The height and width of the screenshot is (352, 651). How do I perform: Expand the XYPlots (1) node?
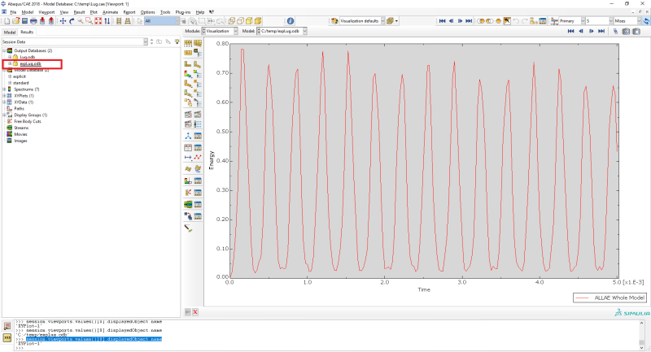click(x=4, y=96)
